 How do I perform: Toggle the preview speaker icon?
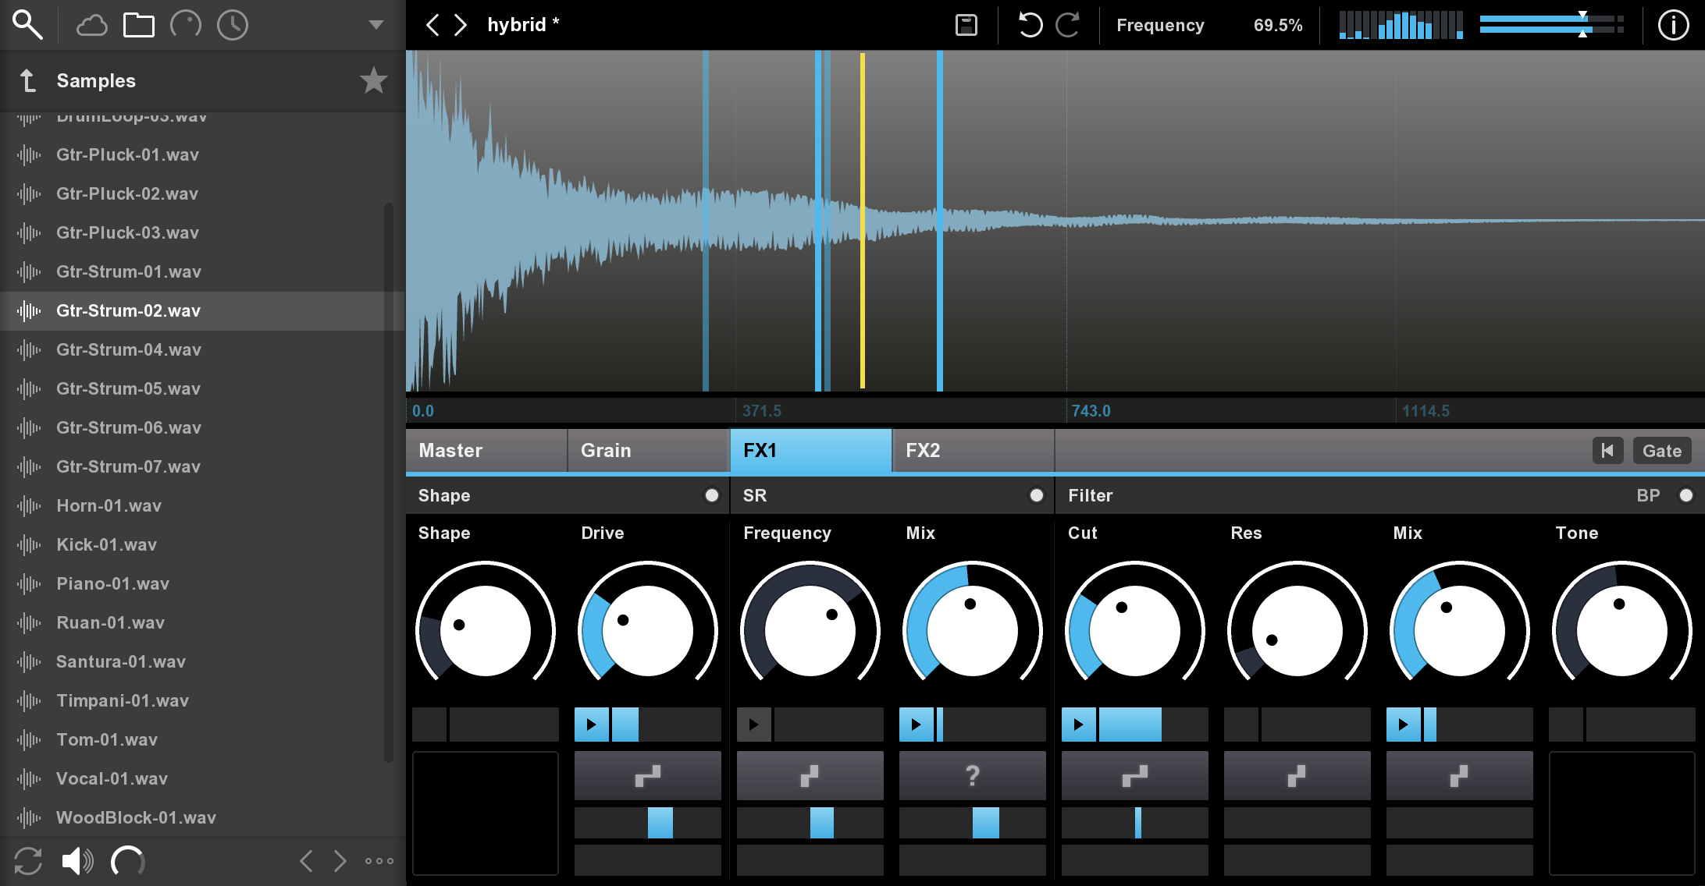(77, 861)
